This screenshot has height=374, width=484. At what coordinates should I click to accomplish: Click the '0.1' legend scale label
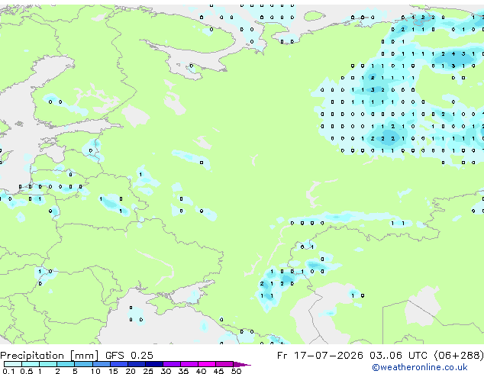pyautogui.click(x=8, y=371)
